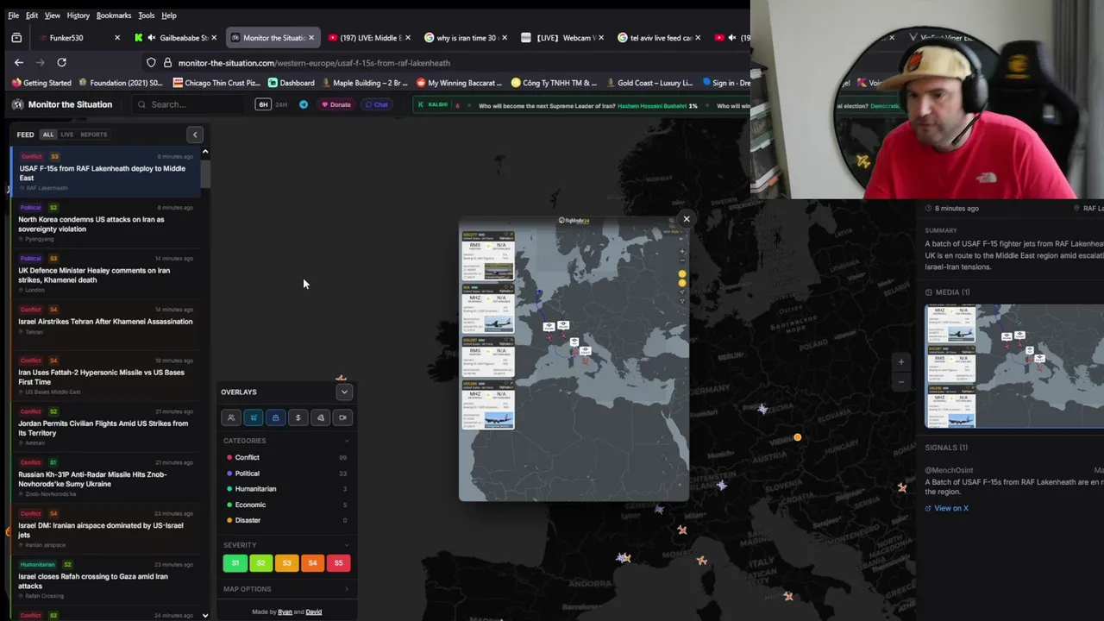This screenshot has width=1104, height=621.
Task: Open David's credit link
Action: tap(314, 612)
